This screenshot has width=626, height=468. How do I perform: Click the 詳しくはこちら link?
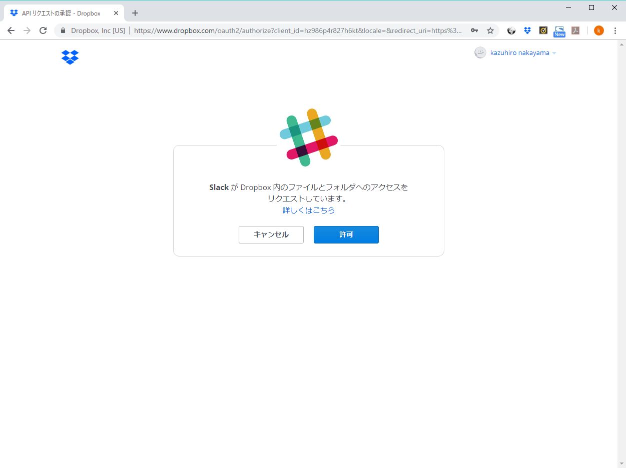coord(309,210)
